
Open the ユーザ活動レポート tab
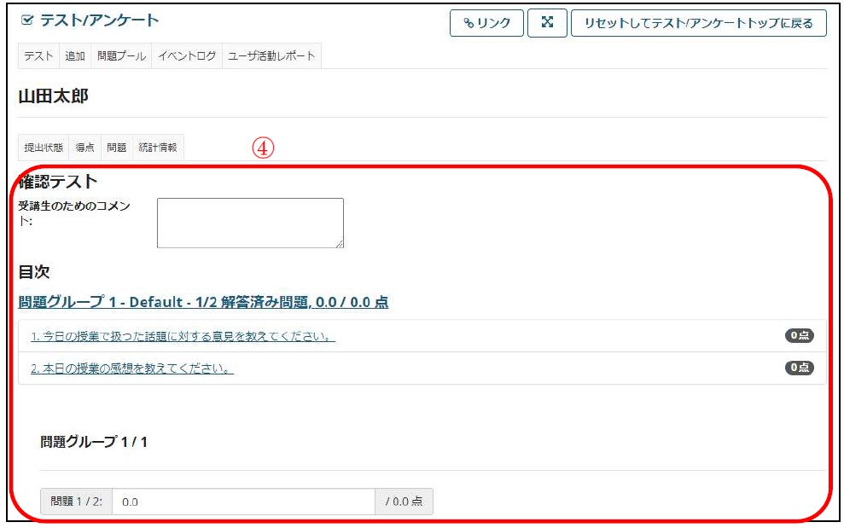click(x=271, y=56)
